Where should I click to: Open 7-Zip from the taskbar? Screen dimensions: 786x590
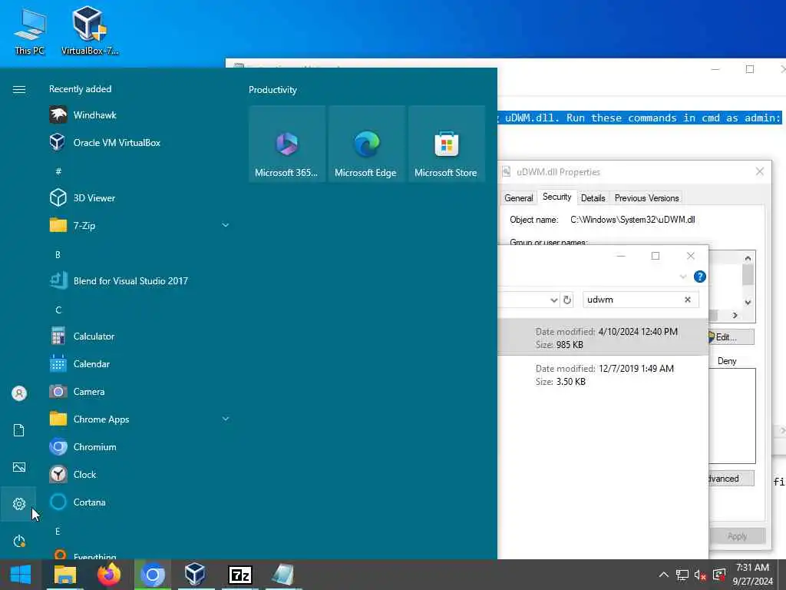pos(239,575)
